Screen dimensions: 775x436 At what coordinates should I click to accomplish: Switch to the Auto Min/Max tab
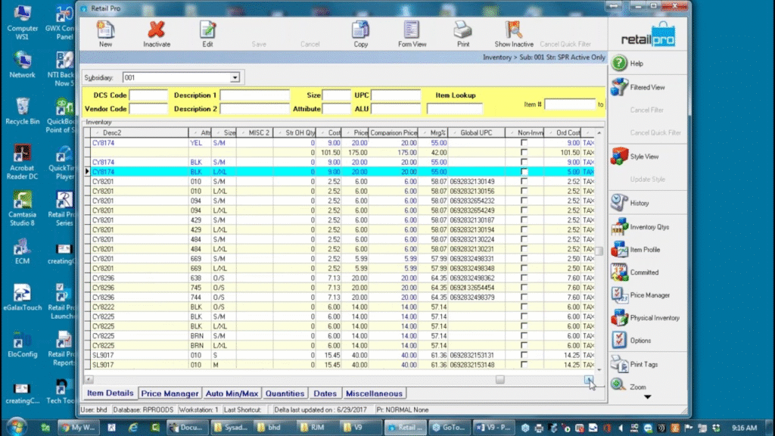pyautogui.click(x=232, y=394)
